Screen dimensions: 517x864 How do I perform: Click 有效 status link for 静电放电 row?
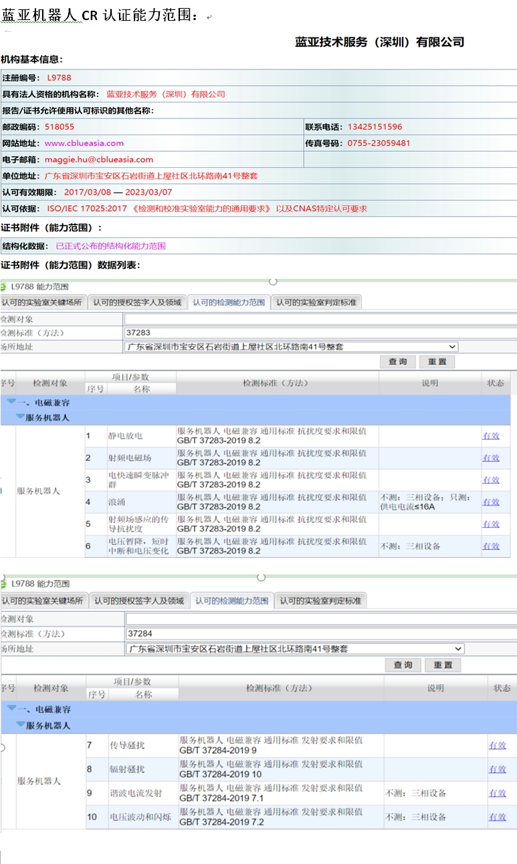(491, 436)
